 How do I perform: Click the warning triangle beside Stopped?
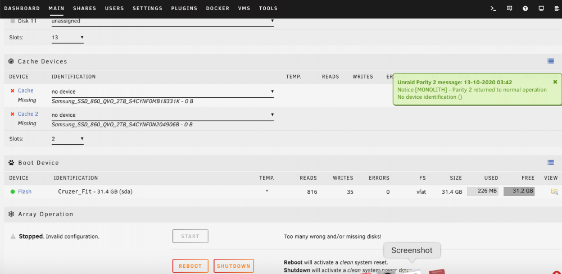point(13,237)
